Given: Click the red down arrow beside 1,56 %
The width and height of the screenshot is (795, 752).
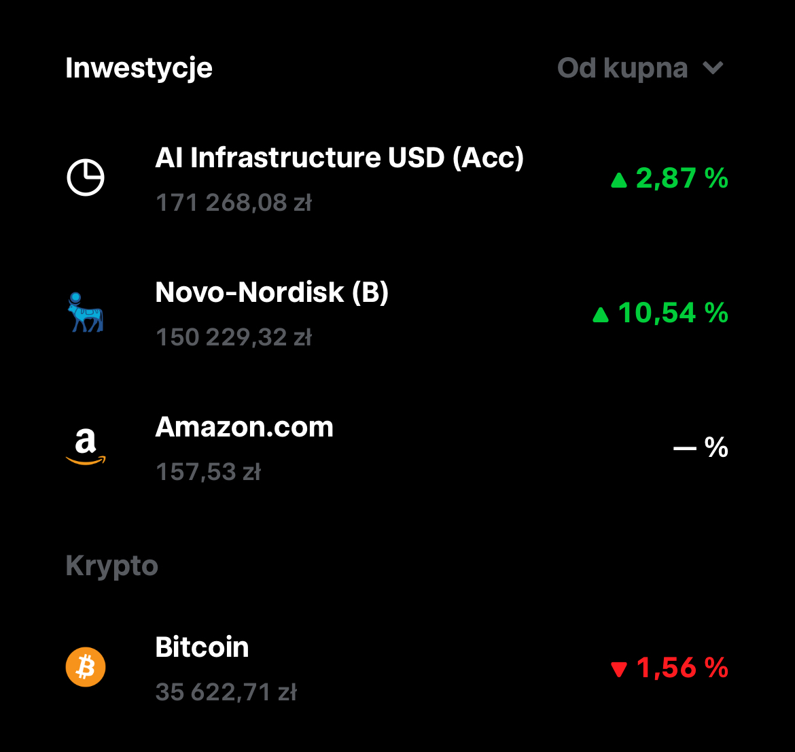Looking at the screenshot, I should pyautogui.click(x=618, y=670).
